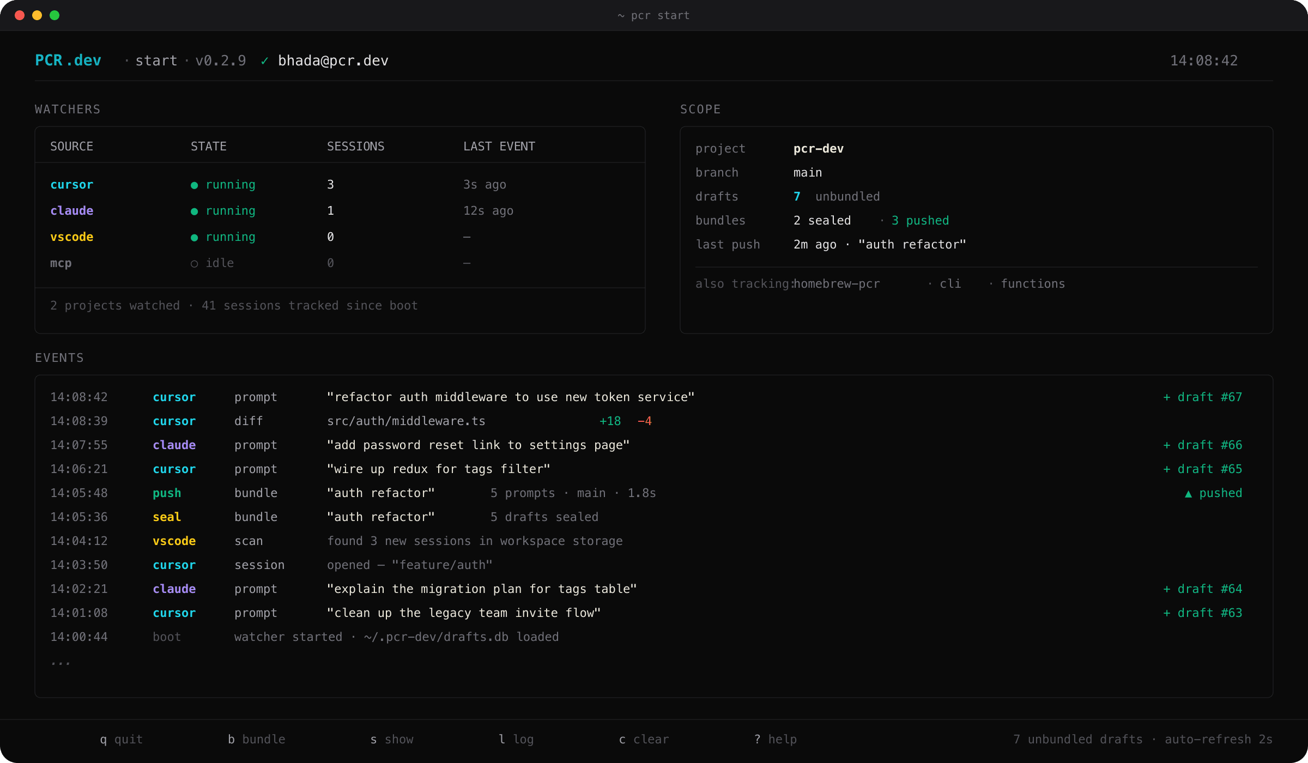The image size is (1308, 763).
Task: Click 'add password reset link' prompt event
Action: tap(479, 445)
